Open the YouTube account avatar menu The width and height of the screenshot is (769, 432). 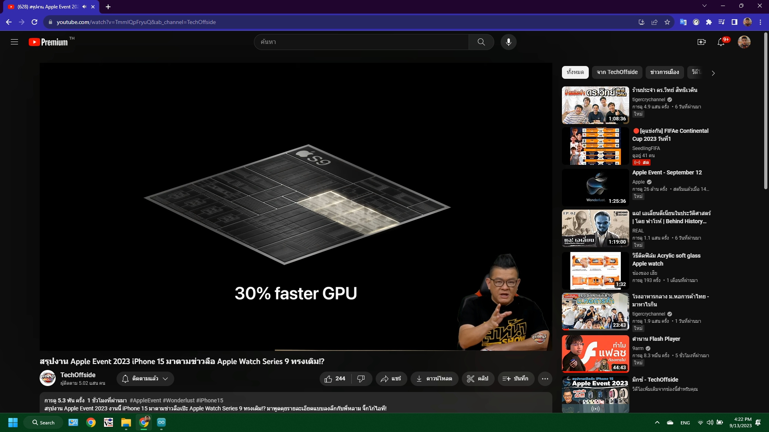pos(744,42)
